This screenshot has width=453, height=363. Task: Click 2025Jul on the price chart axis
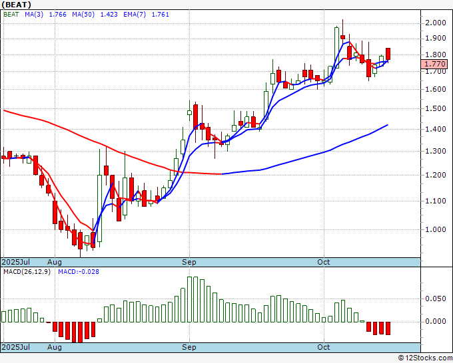[16, 262]
